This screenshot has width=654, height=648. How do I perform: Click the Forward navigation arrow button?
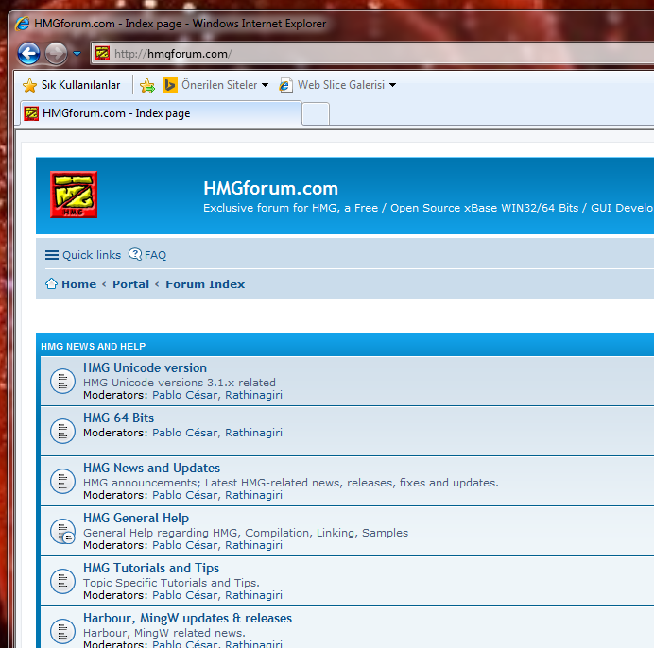56,53
